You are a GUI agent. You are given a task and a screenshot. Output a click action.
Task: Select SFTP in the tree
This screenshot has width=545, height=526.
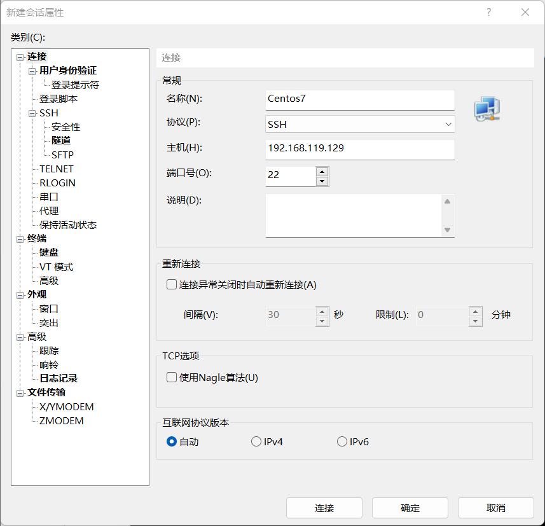(x=62, y=155)
